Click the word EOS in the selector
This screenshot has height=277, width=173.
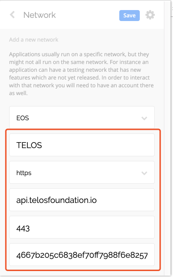(x=22, y=118)
